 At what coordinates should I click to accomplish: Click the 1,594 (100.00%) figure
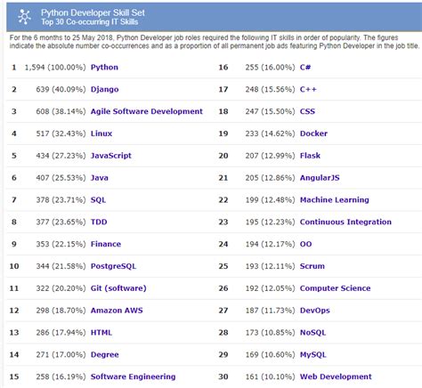pyautogui.click(x=55, y=68)
